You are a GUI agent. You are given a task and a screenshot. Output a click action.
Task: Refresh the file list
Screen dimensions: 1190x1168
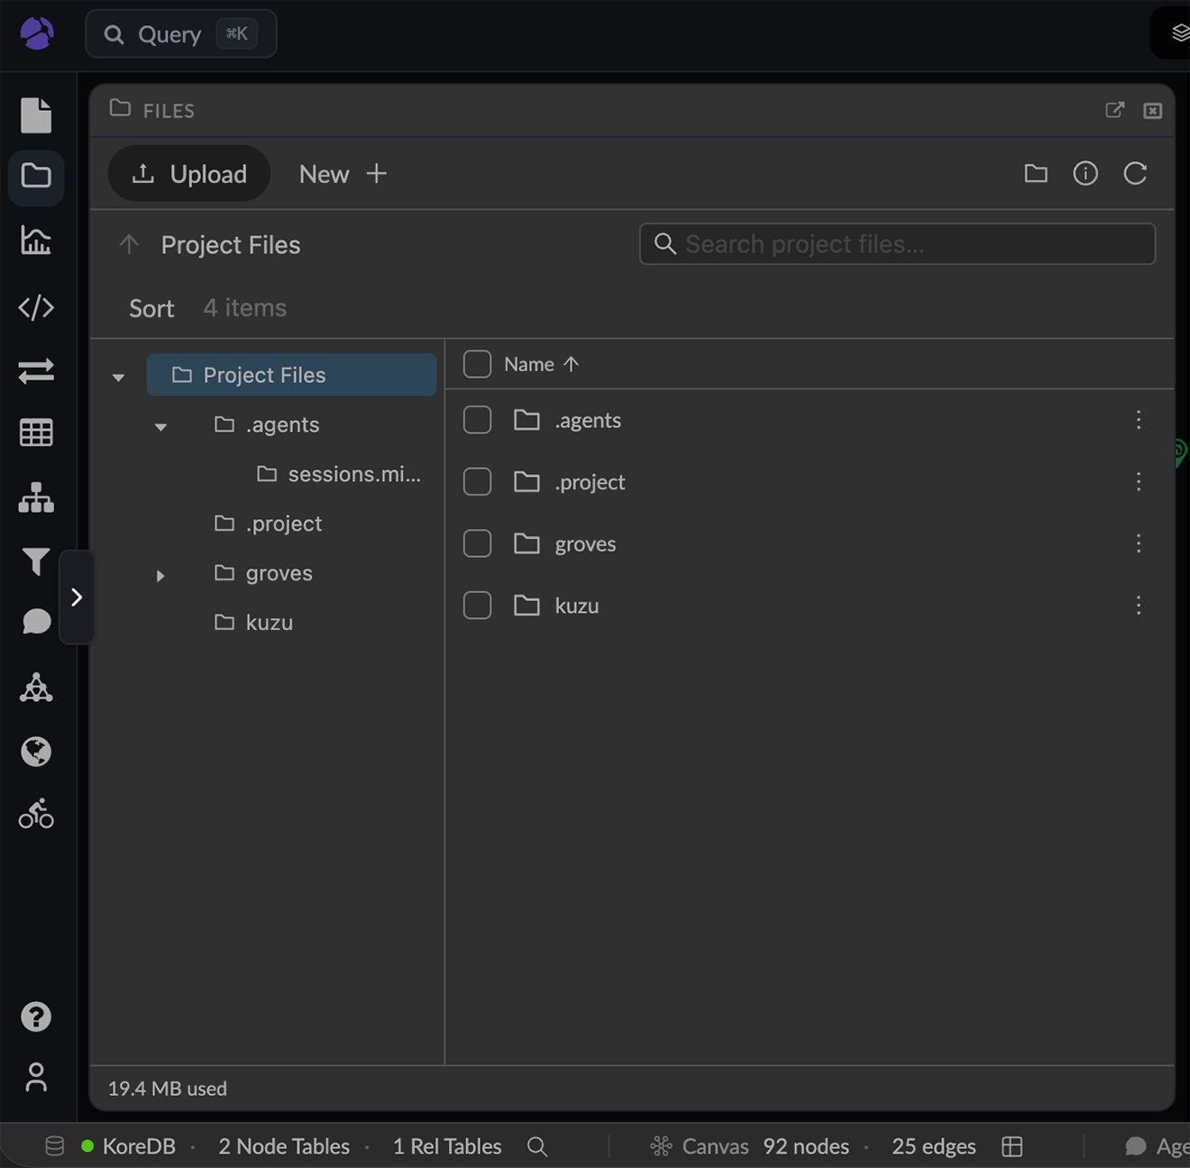tap(1135, 173)
